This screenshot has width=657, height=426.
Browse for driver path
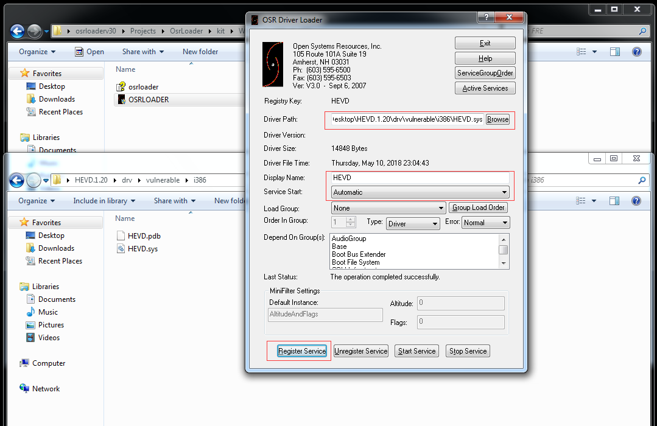click(498, 119)
